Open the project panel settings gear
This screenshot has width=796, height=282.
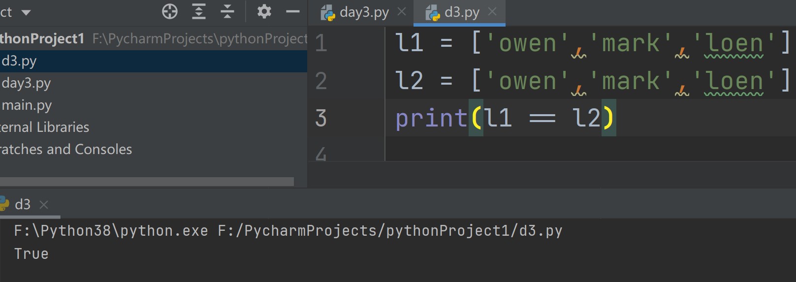(x=264, y=11)
